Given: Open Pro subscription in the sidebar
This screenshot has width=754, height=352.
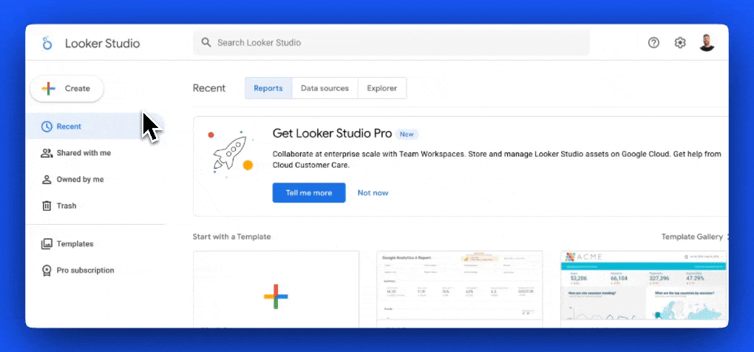Looking at the screenshot, I should click(95, 270).
